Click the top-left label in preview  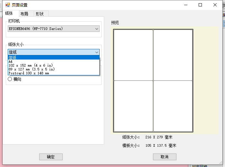(x=133, y=55)
